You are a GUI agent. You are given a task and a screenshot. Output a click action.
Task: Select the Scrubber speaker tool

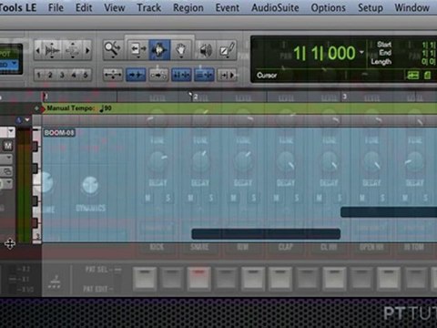(x=206, y=49)
